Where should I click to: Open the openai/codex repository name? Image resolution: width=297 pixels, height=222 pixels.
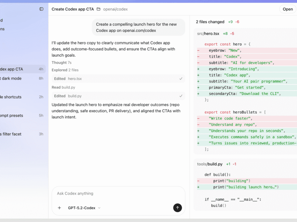(x=115, y=9)
